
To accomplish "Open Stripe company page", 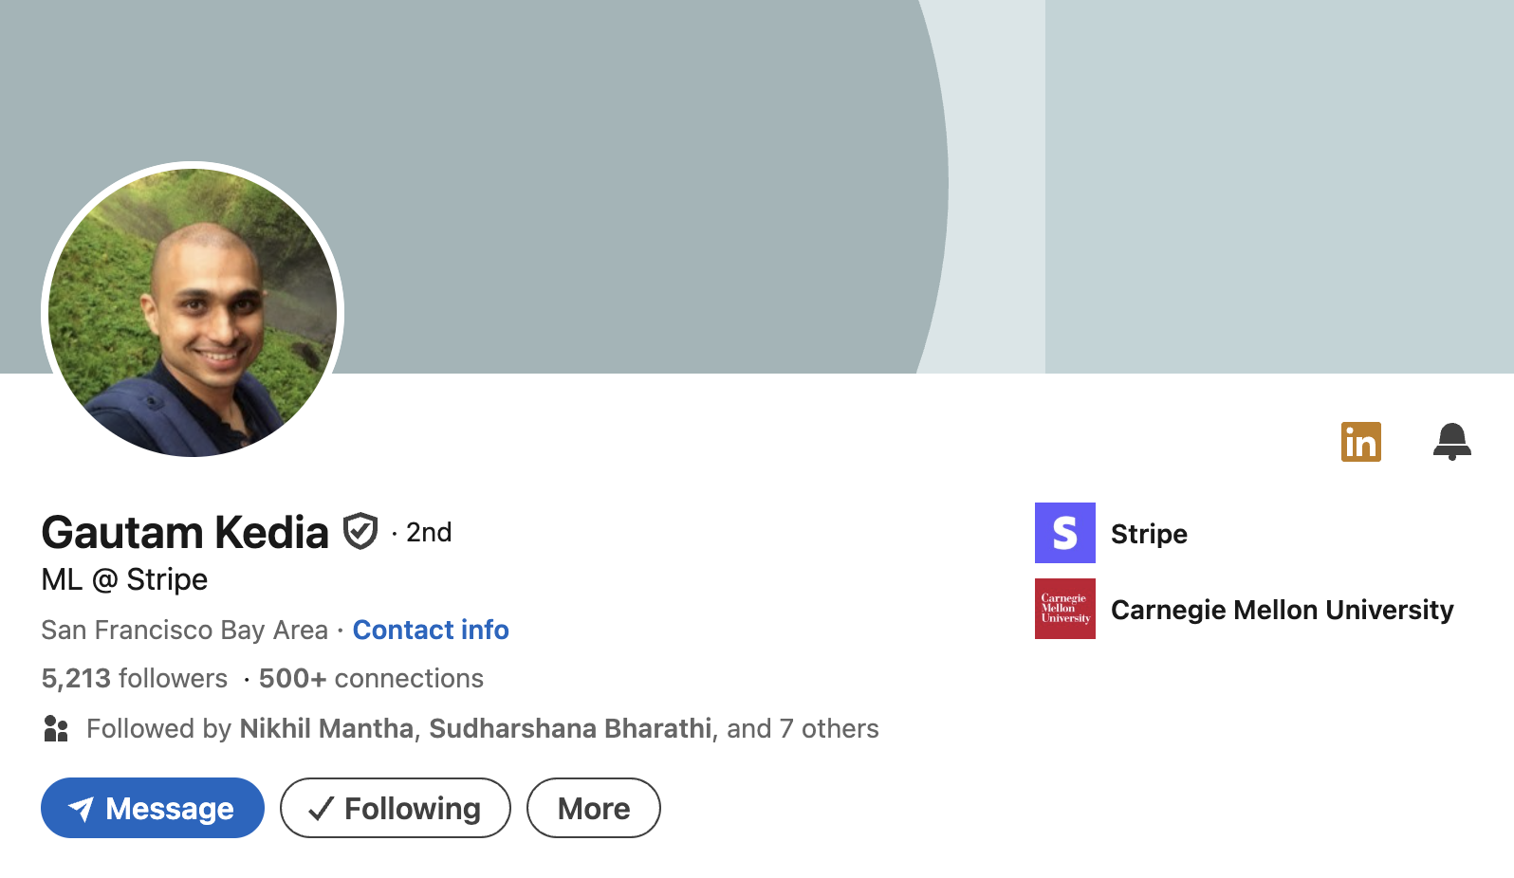I will click(x=1148, y=533).
